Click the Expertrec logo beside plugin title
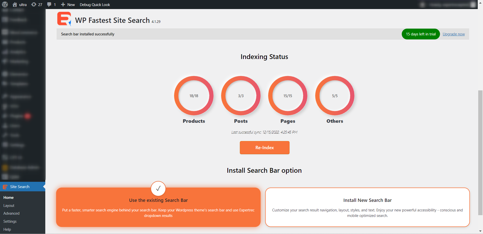 tap(64, 19)
